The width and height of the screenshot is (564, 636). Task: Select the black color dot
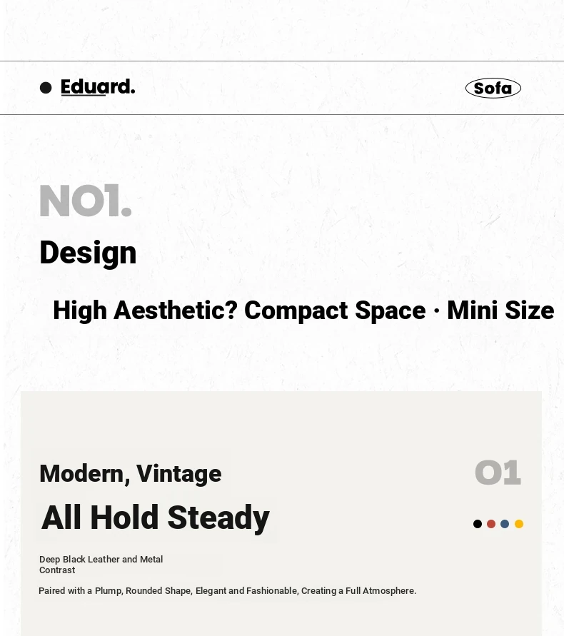pos(478,524)
